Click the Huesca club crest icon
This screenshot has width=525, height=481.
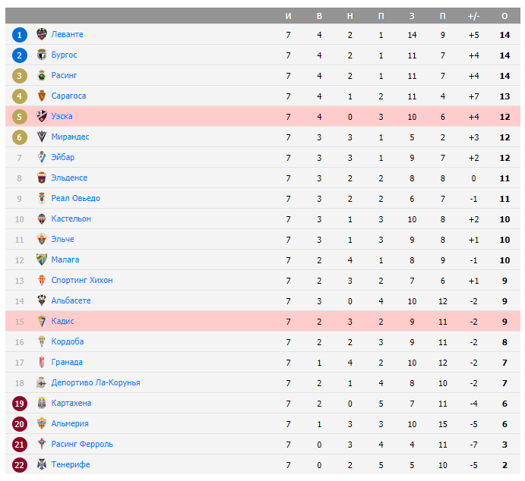(42, 117)
